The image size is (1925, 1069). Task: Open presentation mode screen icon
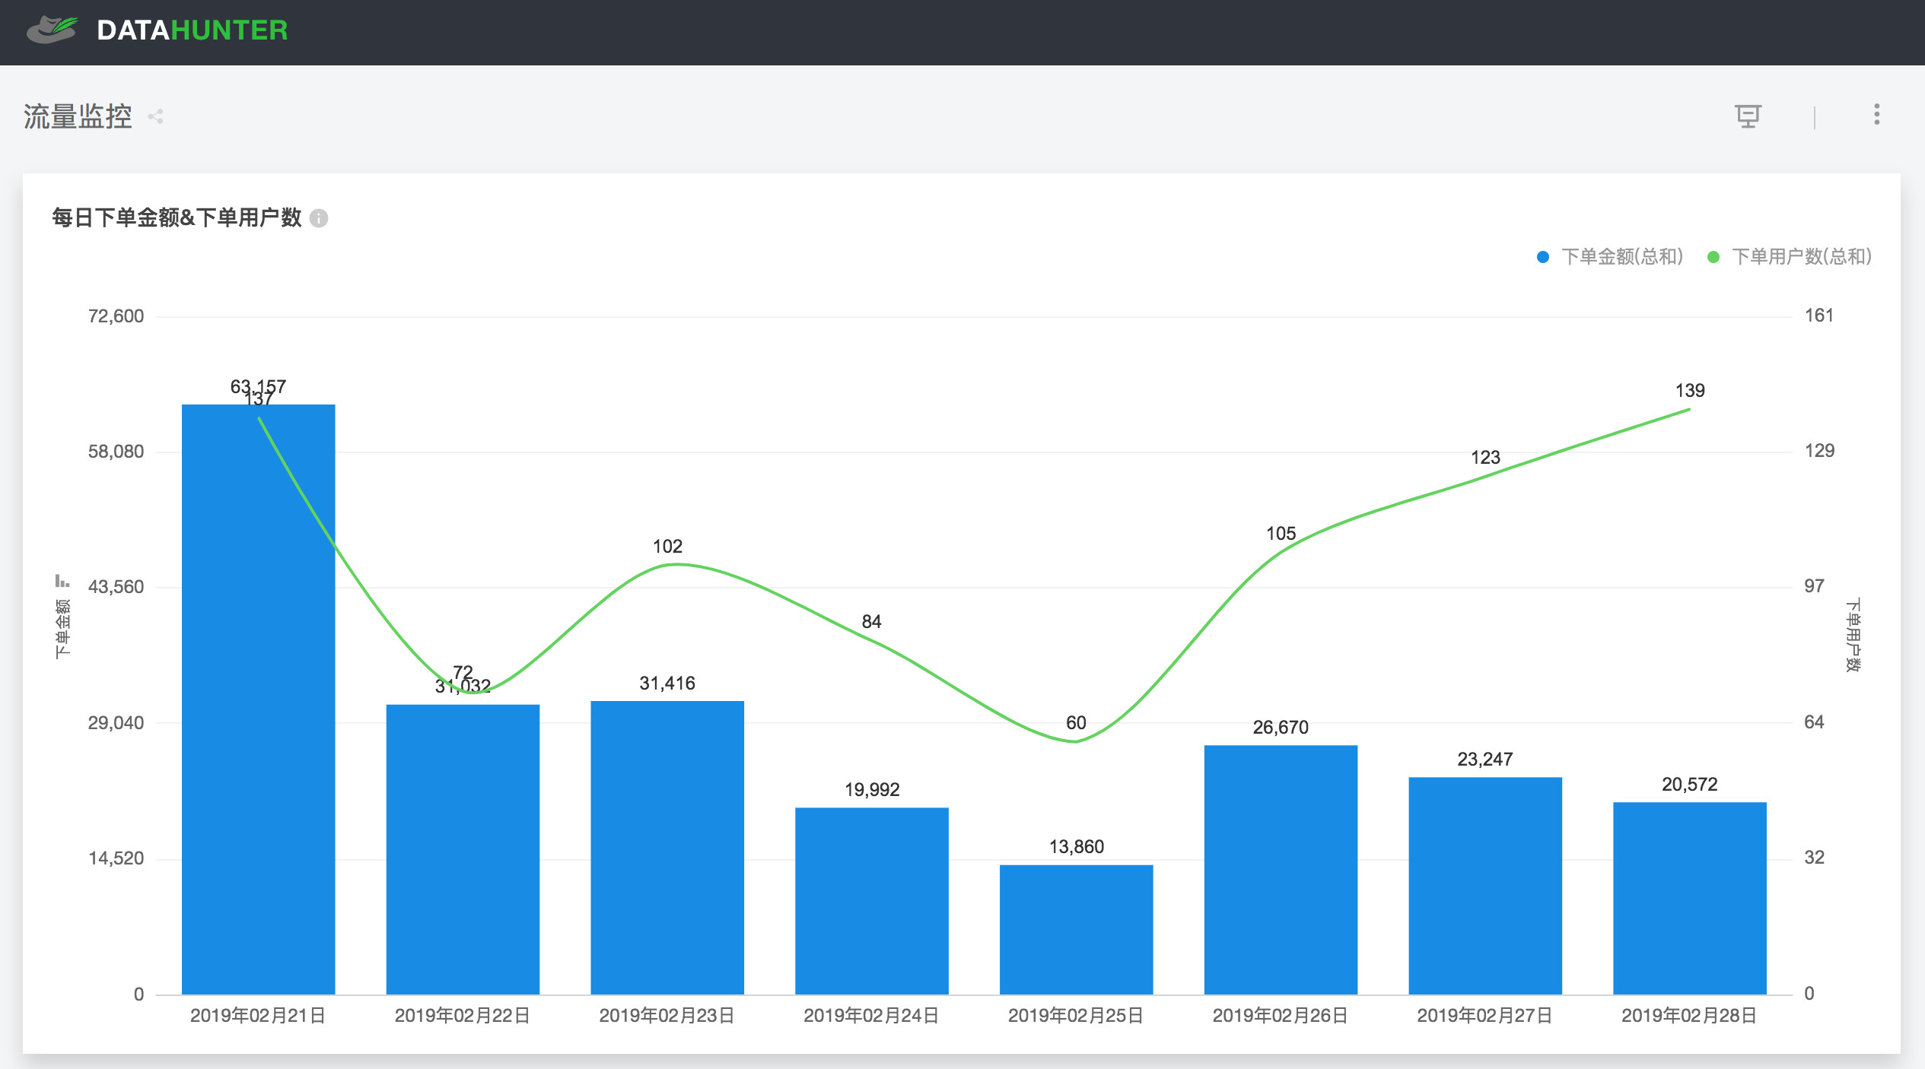[x=1748, y=116]
